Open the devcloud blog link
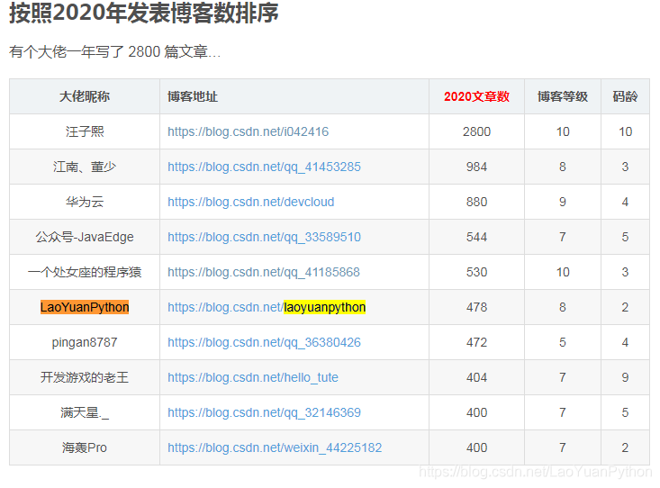Screen dimensions: 660x488 point(251,202)
